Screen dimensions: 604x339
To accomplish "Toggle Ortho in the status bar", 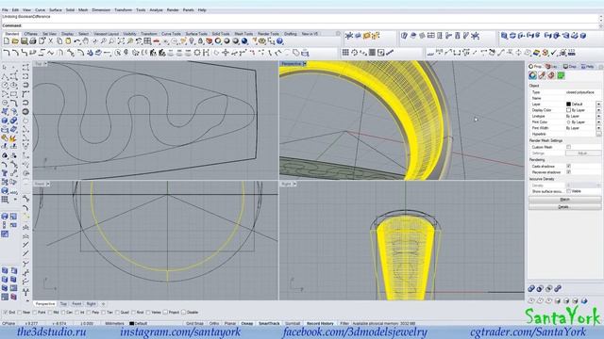I will pos(214,324).
